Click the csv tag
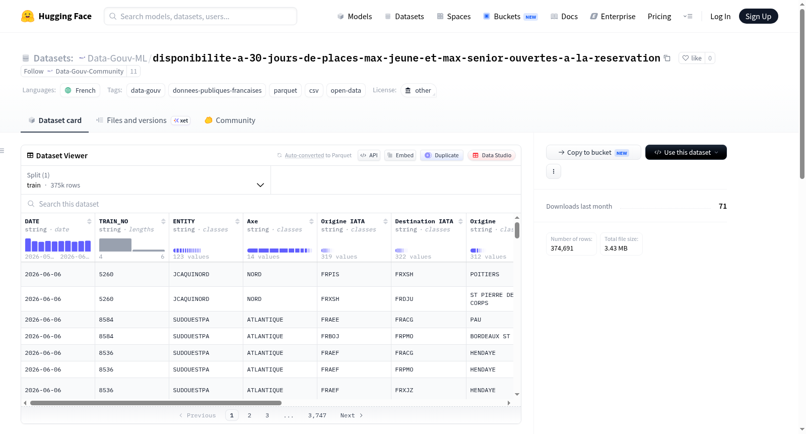806x434 pixels. point(314,90)
